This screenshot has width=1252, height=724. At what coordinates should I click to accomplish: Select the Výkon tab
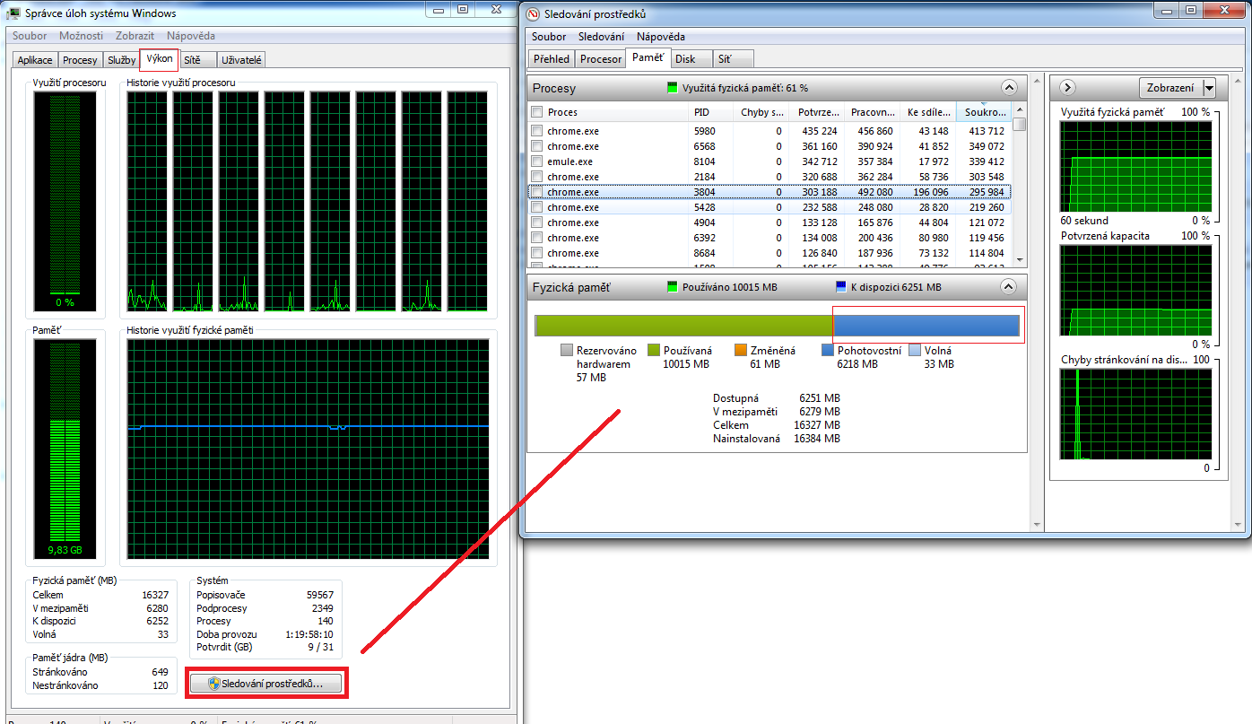(x=159, y=58)
